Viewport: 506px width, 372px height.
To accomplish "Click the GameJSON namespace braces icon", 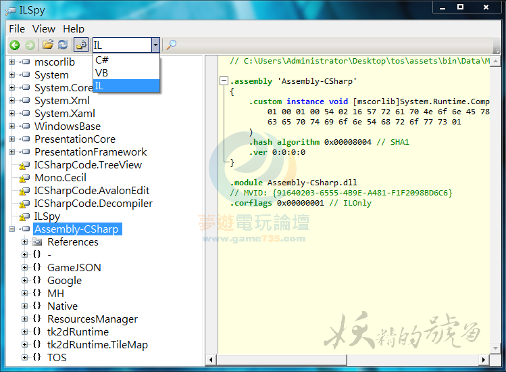I will point(36,267).
